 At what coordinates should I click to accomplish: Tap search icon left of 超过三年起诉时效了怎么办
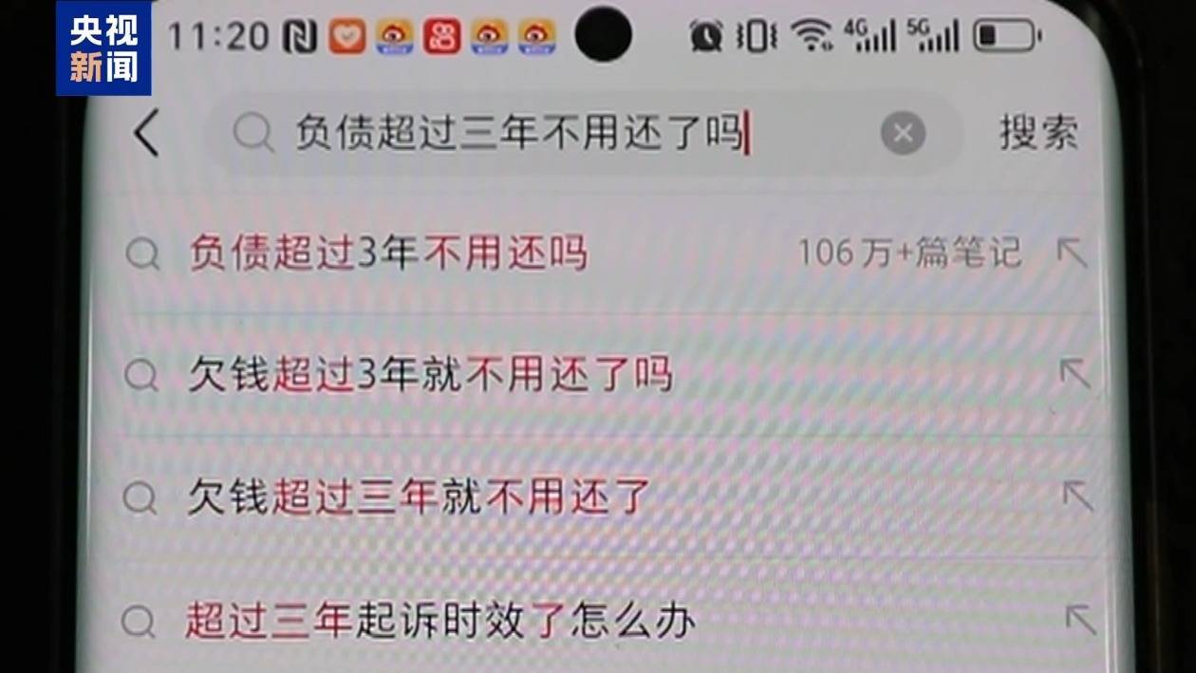(139, 623)
